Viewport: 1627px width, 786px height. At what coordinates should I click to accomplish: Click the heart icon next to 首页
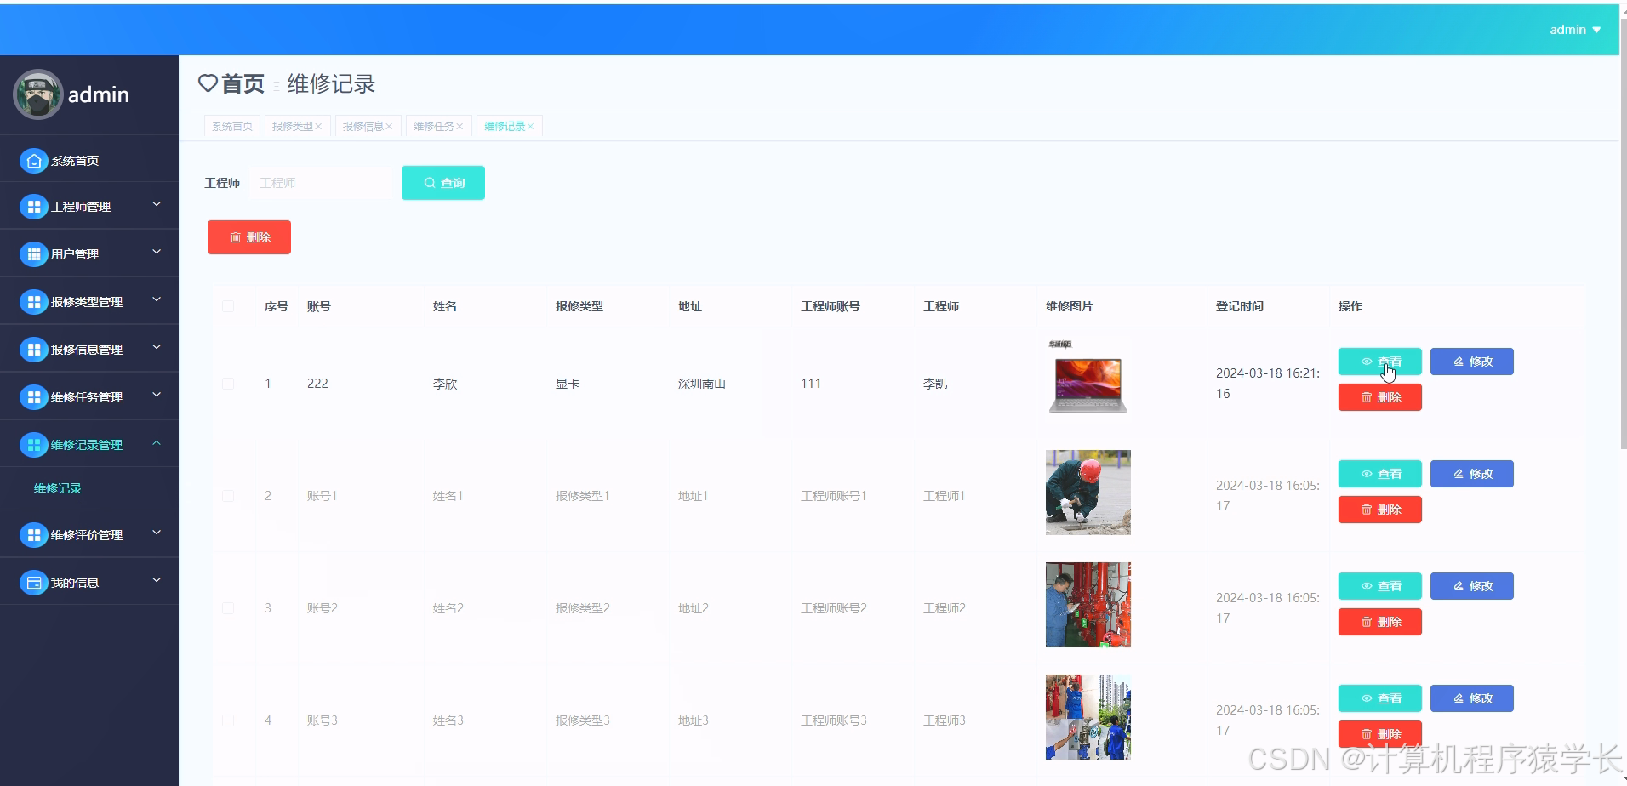[208, 83]
